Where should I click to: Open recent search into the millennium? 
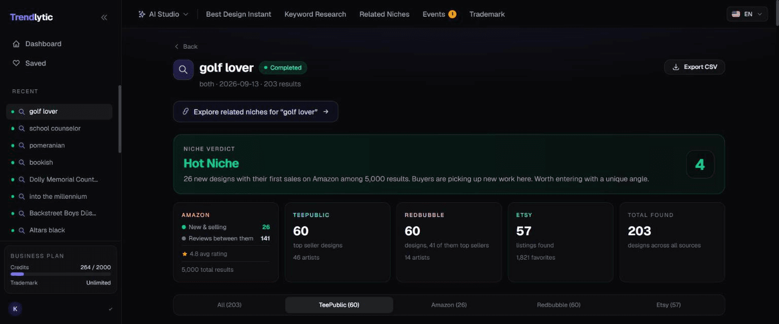tap(59, 196)
